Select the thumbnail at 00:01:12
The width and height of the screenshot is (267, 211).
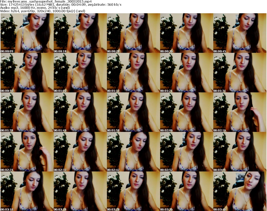coord(133,73)
